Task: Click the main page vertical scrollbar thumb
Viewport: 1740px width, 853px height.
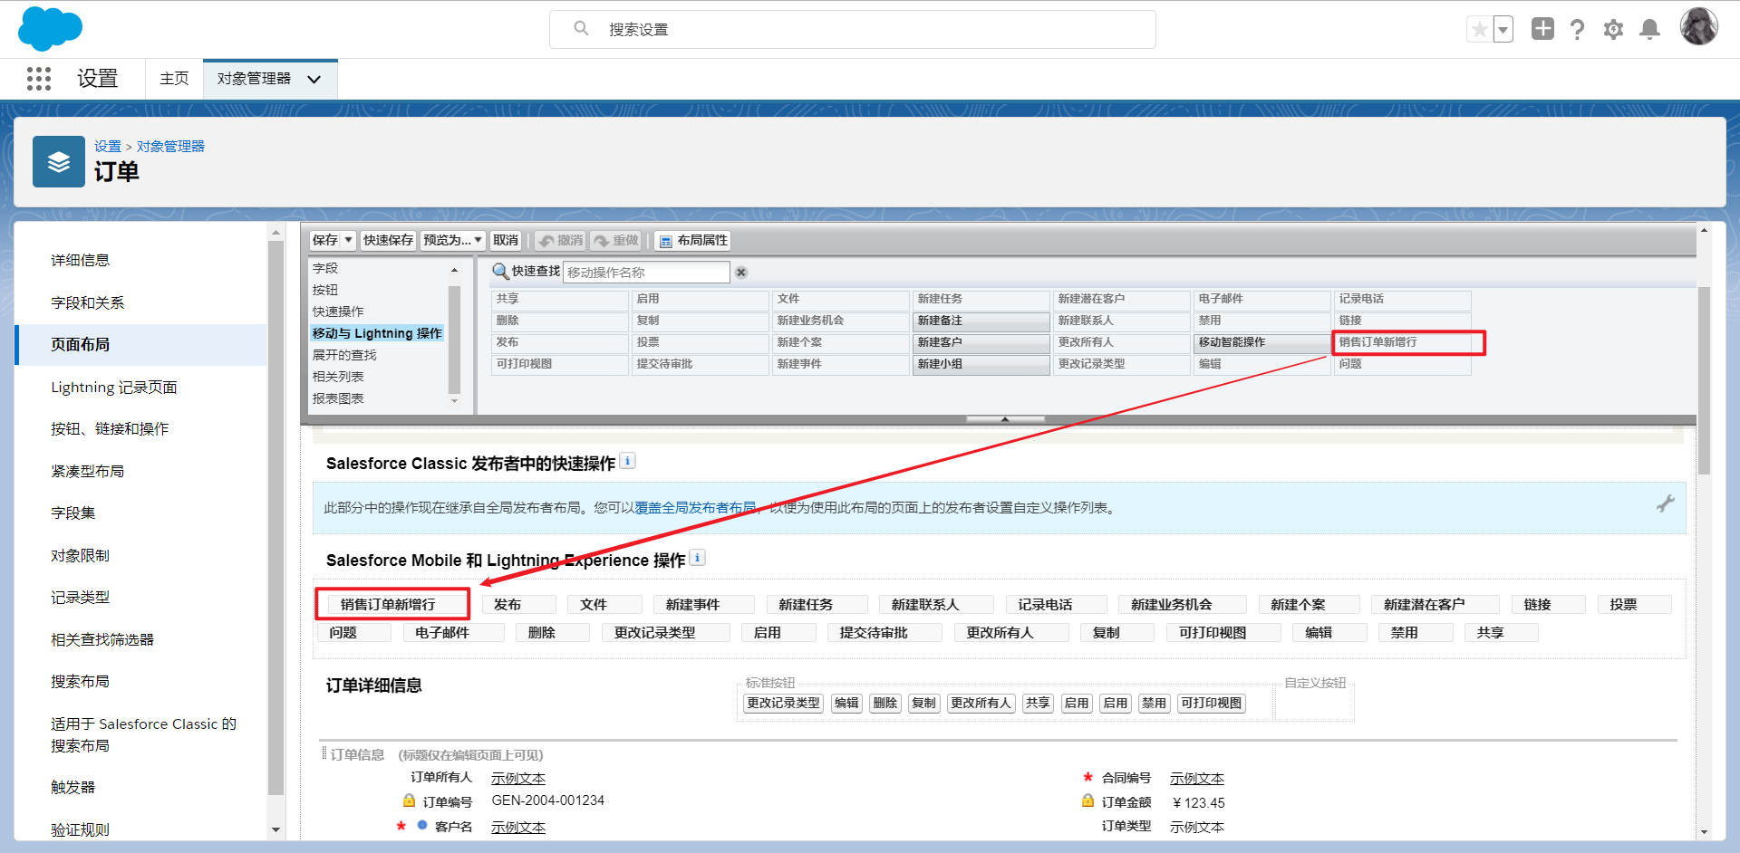Action: [x=1704, y=380]
